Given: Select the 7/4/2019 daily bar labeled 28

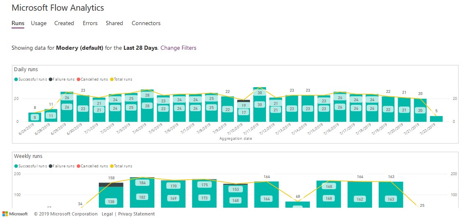Looking at the screenshot, I should pos(147,106).
